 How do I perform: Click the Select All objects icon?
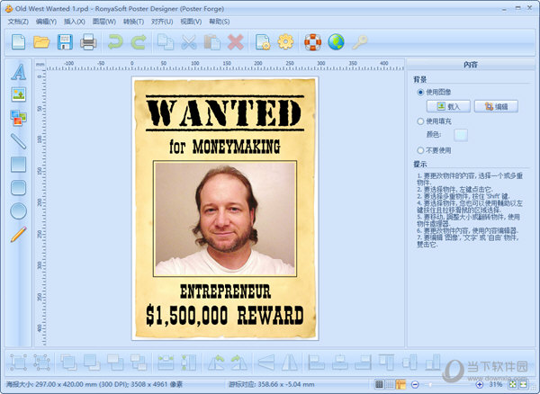click(18, 363)
